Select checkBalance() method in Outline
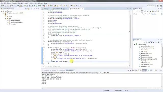The width and height of the screenshot is (163, 92). click(147, 65)
